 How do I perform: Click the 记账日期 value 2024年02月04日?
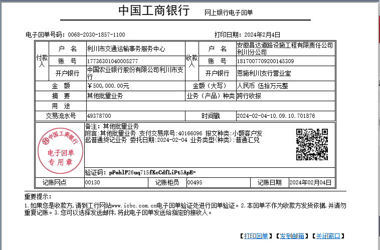point(311,182)
